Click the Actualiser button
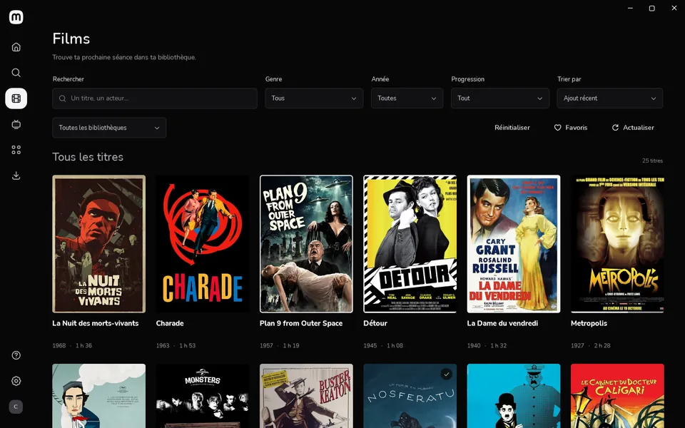Image resolution: width=685 pixels, height=428 pixels. click(633, 128)
